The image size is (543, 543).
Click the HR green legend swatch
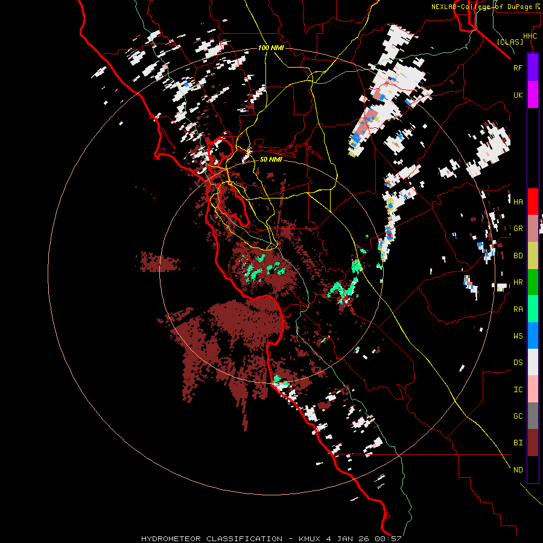click(x=533, y=282)
